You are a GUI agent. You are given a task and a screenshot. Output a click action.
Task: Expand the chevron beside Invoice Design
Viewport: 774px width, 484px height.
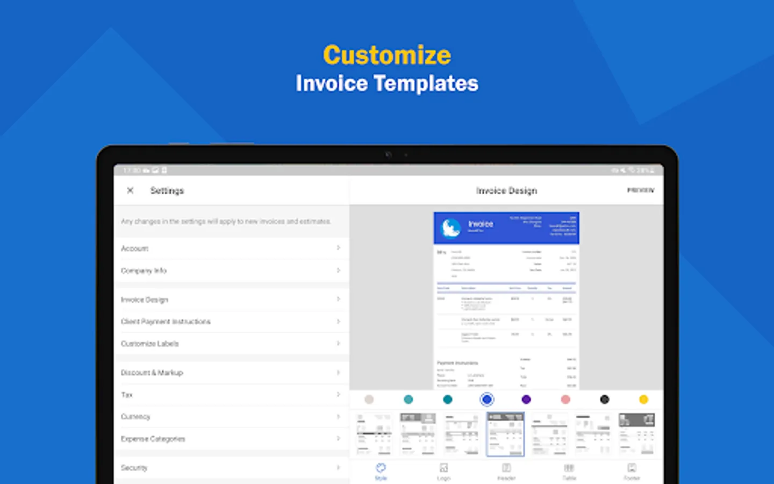pos(338,299)
